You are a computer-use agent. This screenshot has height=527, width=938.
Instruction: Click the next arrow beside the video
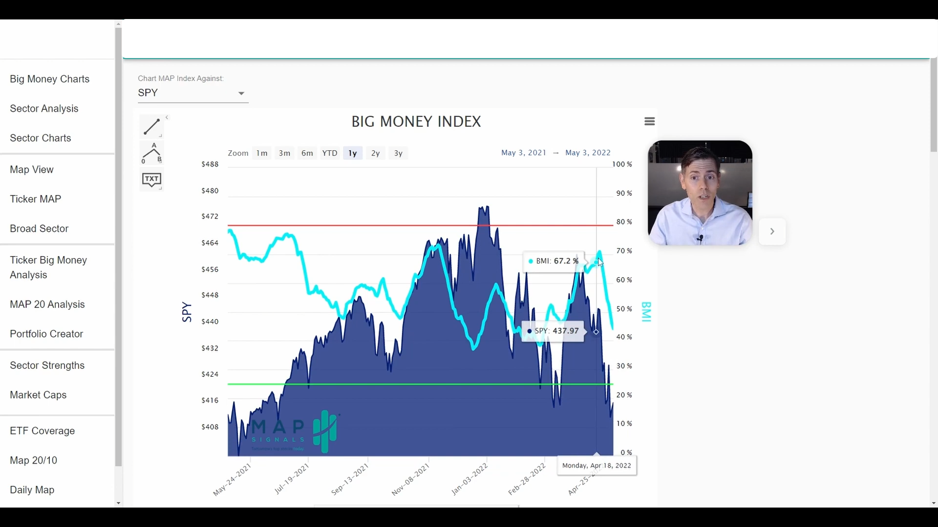772,231
